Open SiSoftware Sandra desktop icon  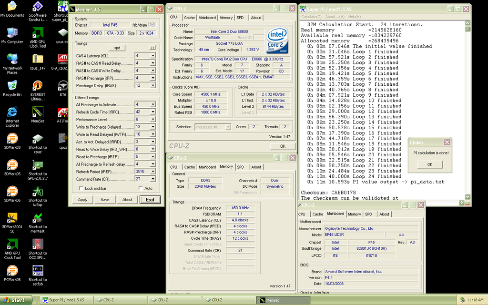38,11
